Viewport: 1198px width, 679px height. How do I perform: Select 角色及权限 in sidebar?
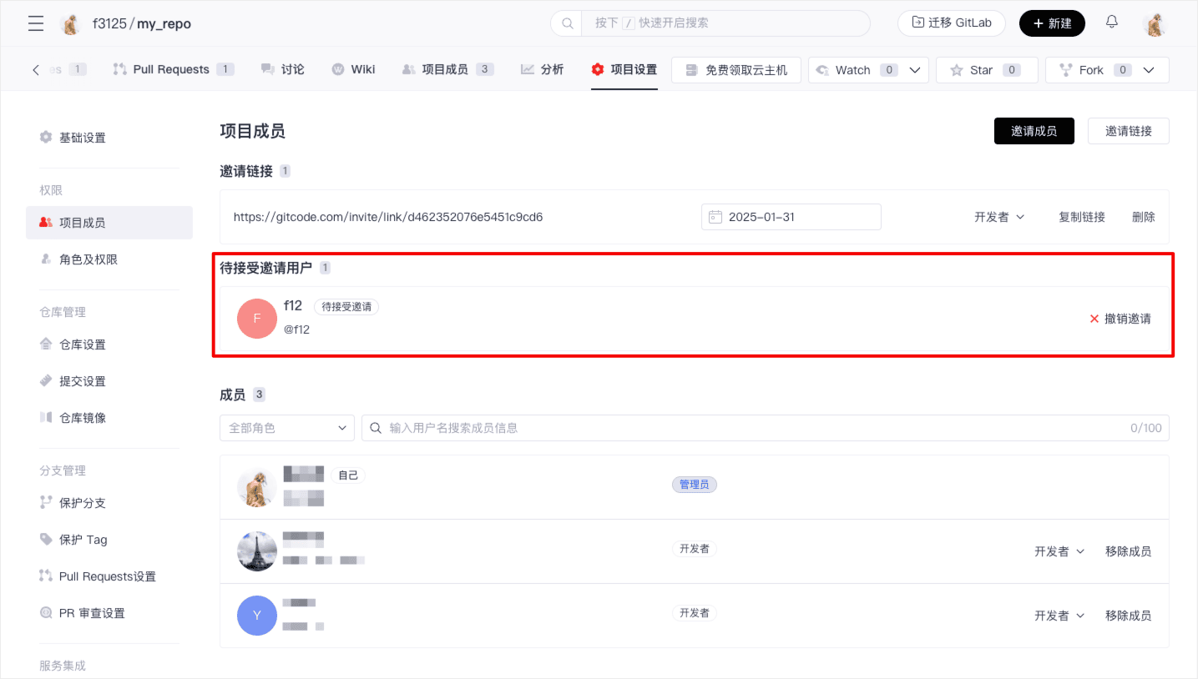pyautogui.click(x=88, y=259)
